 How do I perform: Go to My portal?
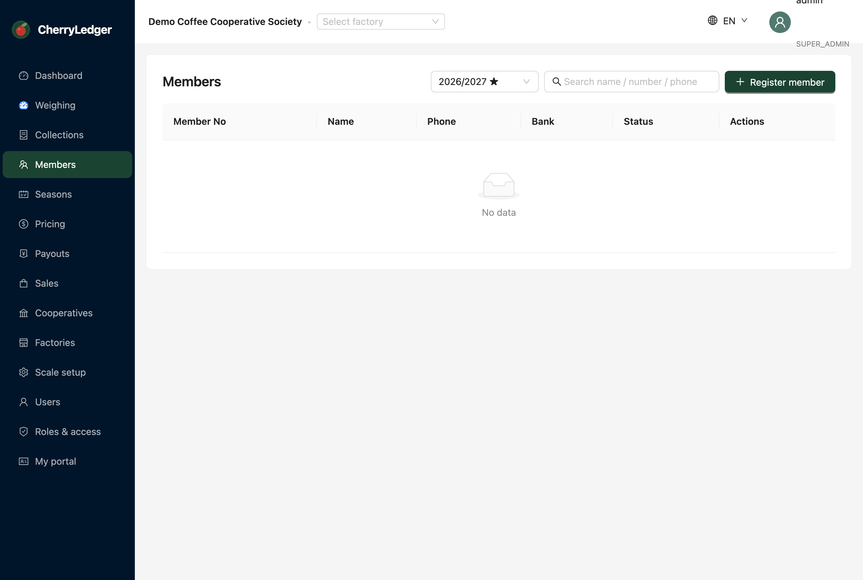click(67, 461)
